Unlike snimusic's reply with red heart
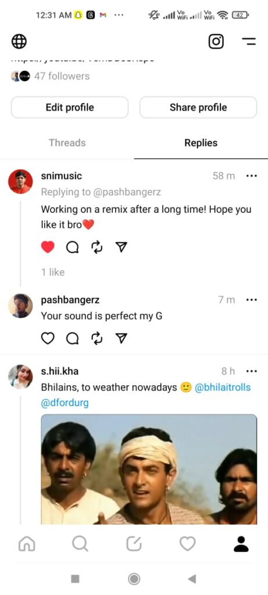 (x=48, y=248)
